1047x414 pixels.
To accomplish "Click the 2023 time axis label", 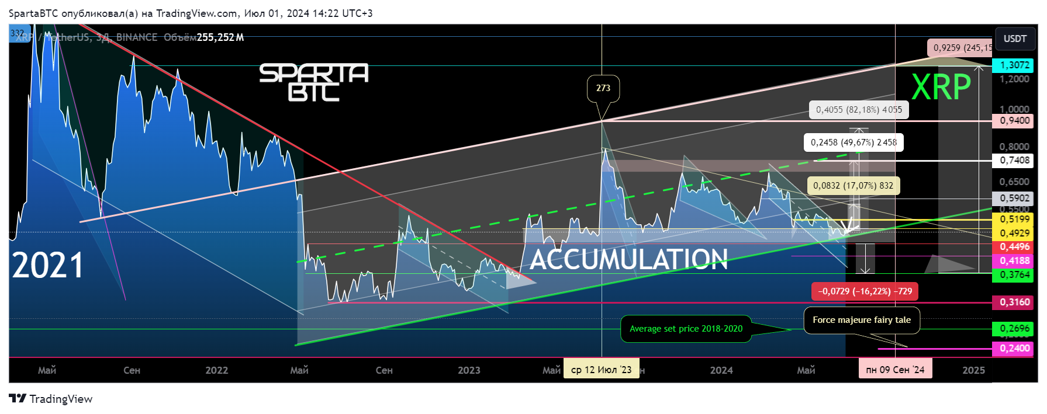I will [x=469, y=370].
